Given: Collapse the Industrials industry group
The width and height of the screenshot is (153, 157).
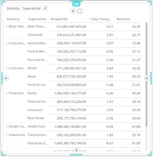Looking at the screenshot, I should 7,135.
